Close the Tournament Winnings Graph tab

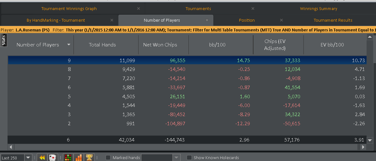tap(139, 8)
